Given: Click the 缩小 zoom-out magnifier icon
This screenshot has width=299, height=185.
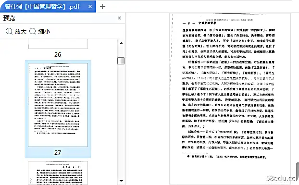Looking at the screenshot, I should pyautogui.click(x=33, y=31).
